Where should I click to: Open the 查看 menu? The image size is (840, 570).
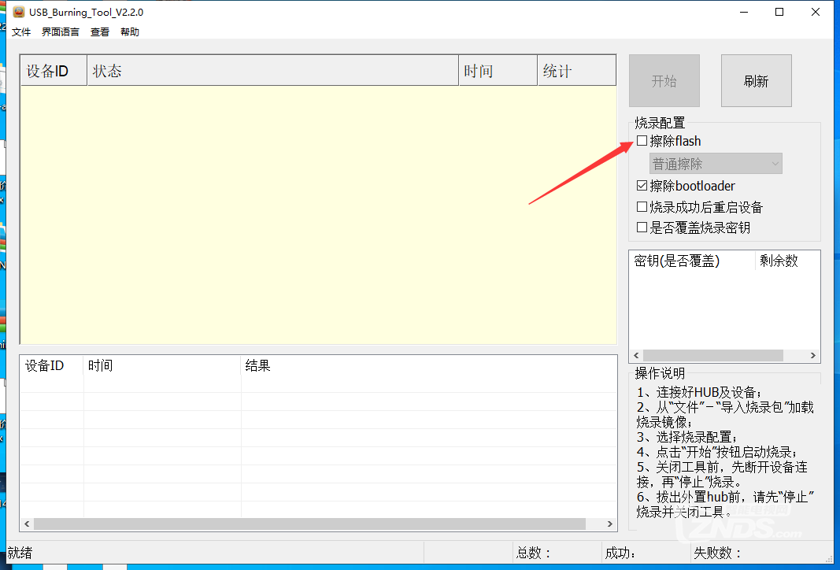[100, 32]
